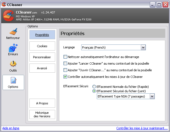This screenshot has width=170, height=132.
Task: Open the Personnaliser tab
Action: point(42,57)
